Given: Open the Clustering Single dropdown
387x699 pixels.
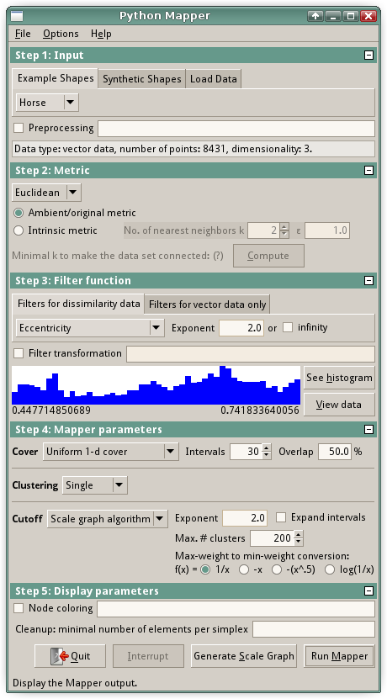Looking at the screenshot, I should (x=94, y=485).
